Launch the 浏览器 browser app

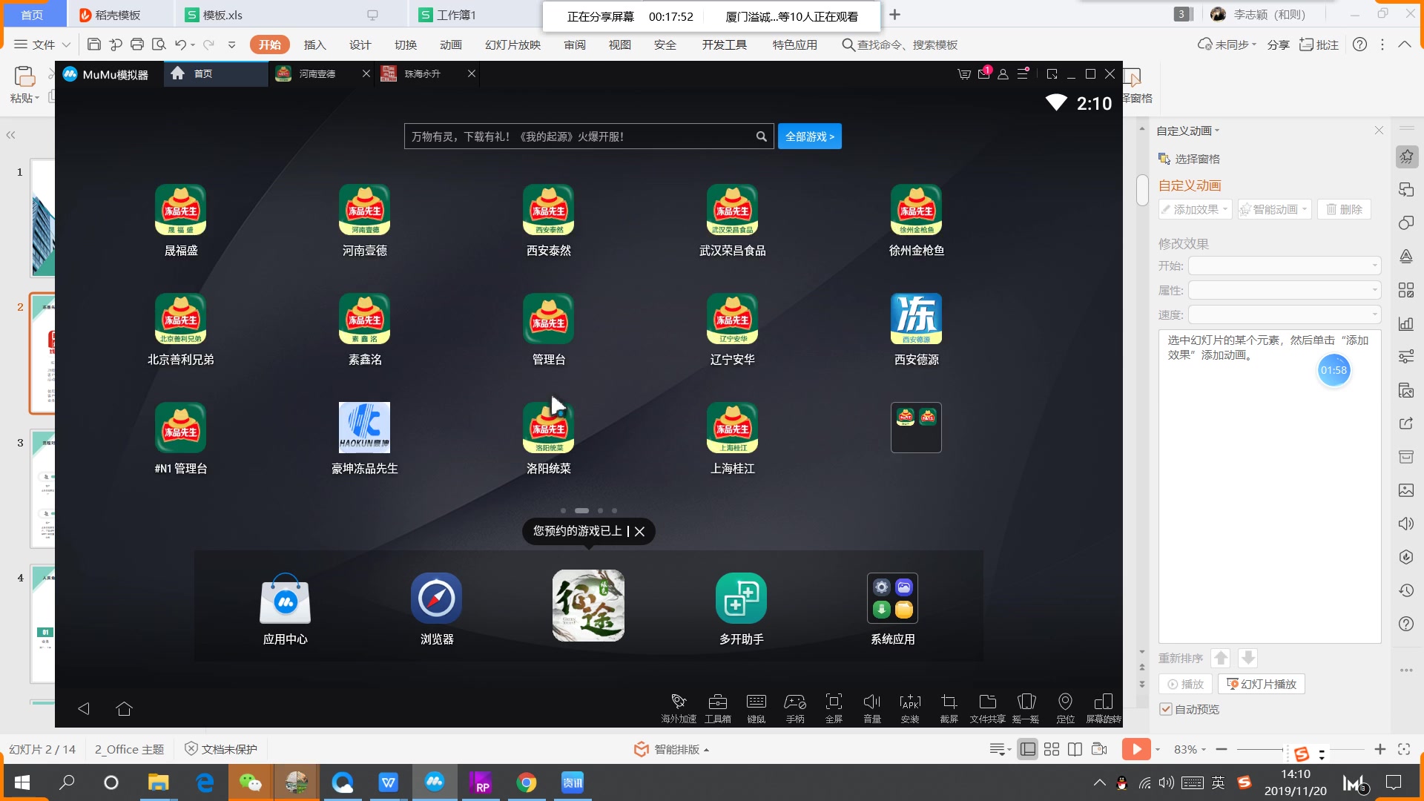coord(437,599)
